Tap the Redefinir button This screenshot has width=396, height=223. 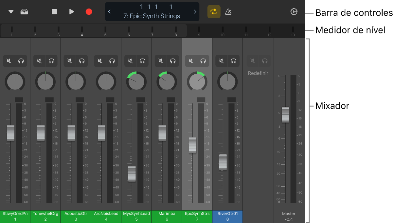click(x=258, y=73)
